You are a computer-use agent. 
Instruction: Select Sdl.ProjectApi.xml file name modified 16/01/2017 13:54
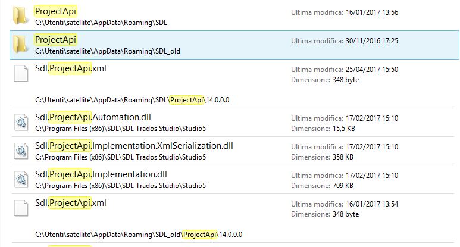tap(71, 203)
